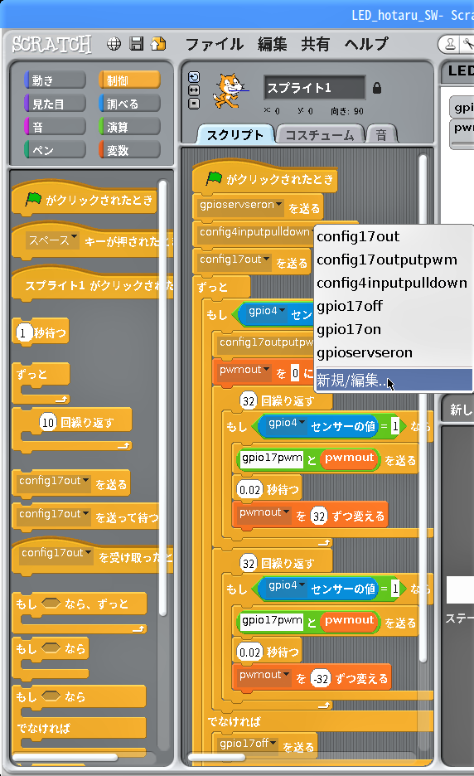Switch to the コスチューム tab
Screen dimensions: 474x776
pos(320,135)
